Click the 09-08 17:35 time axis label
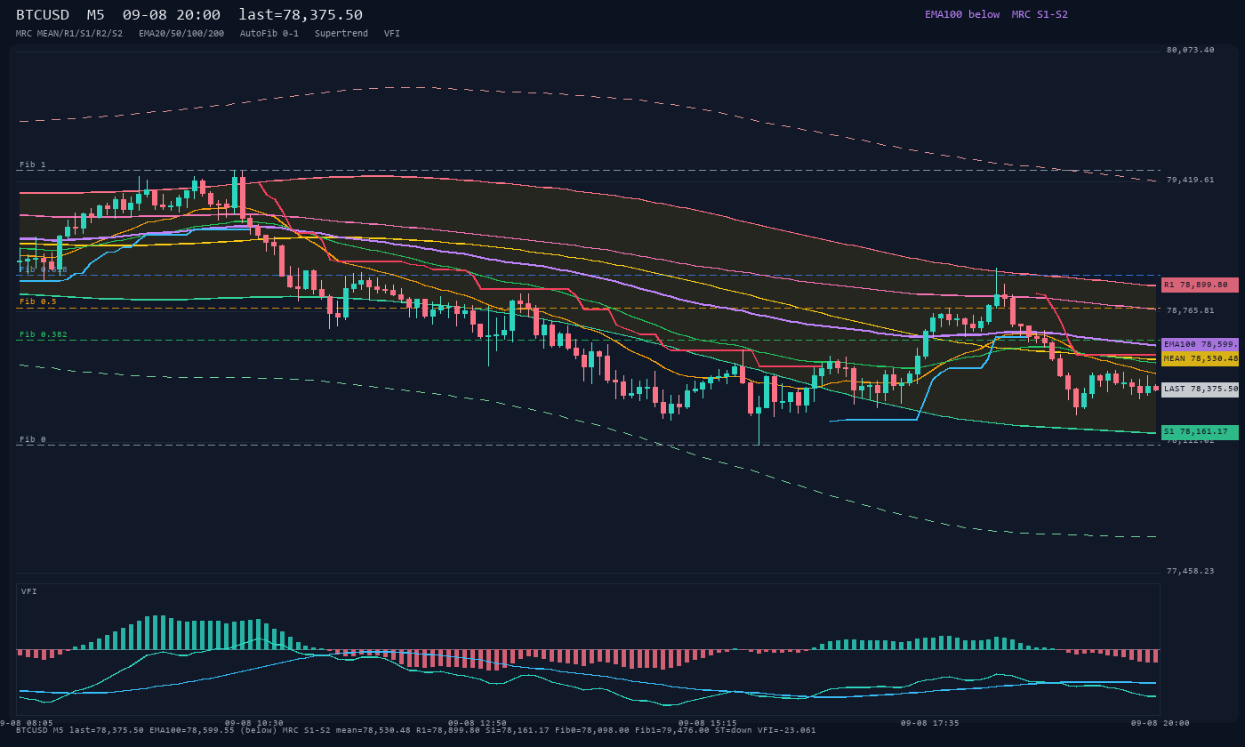This screenshot has width=1245, height=747. (x=930, y=723)
